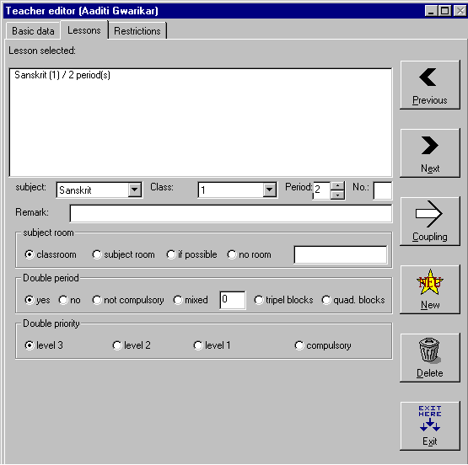
Task: Decrease Period with the down spinner arrow
Action: tap(337, 195)
